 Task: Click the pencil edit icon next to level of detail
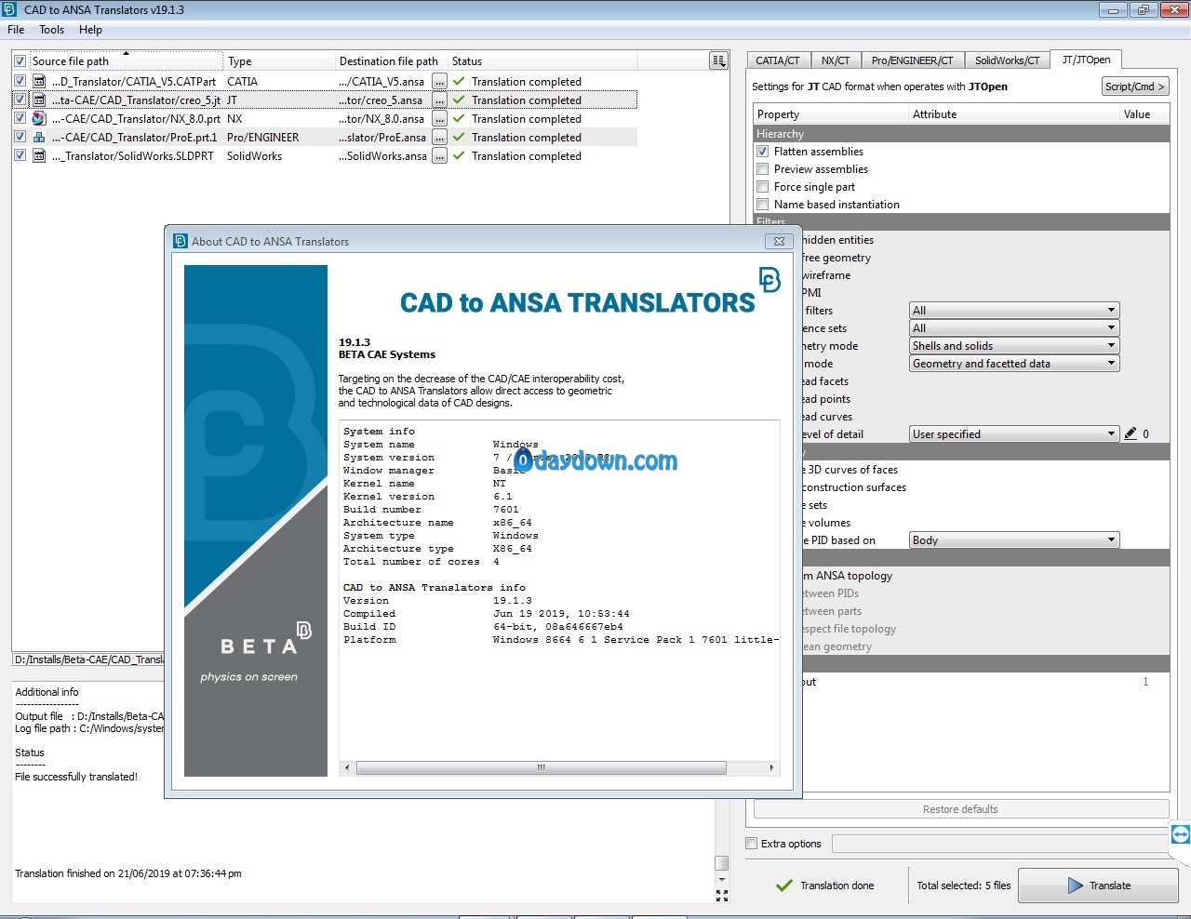[x=1131, y=433]
